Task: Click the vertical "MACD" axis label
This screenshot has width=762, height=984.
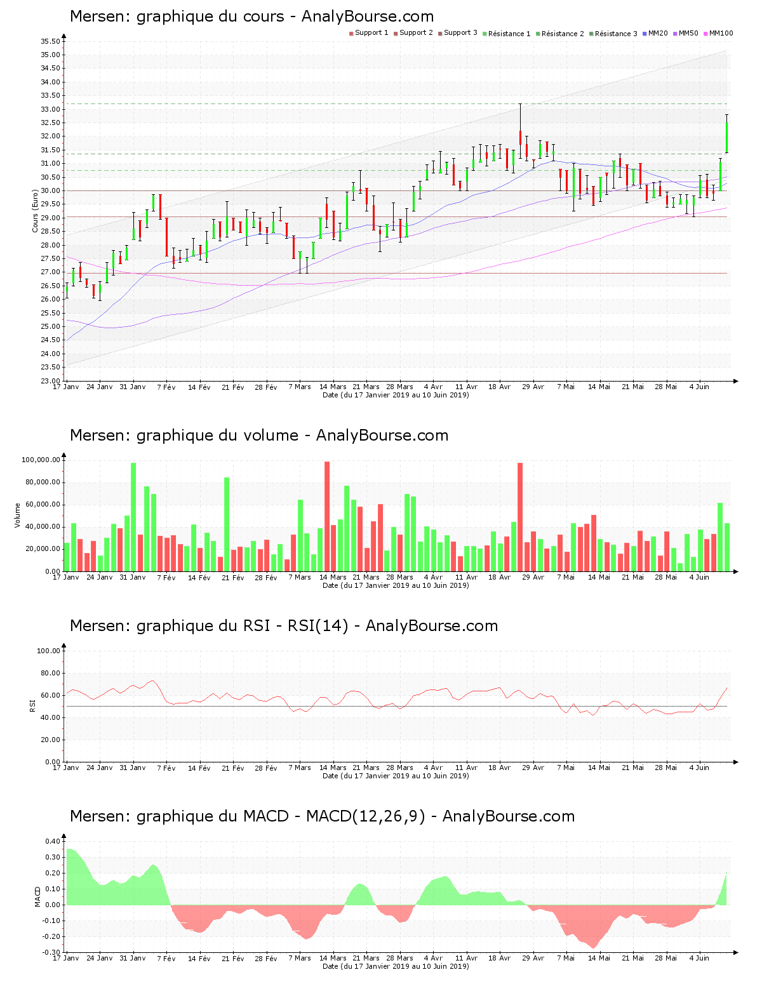Action: (x=37, y=896)
